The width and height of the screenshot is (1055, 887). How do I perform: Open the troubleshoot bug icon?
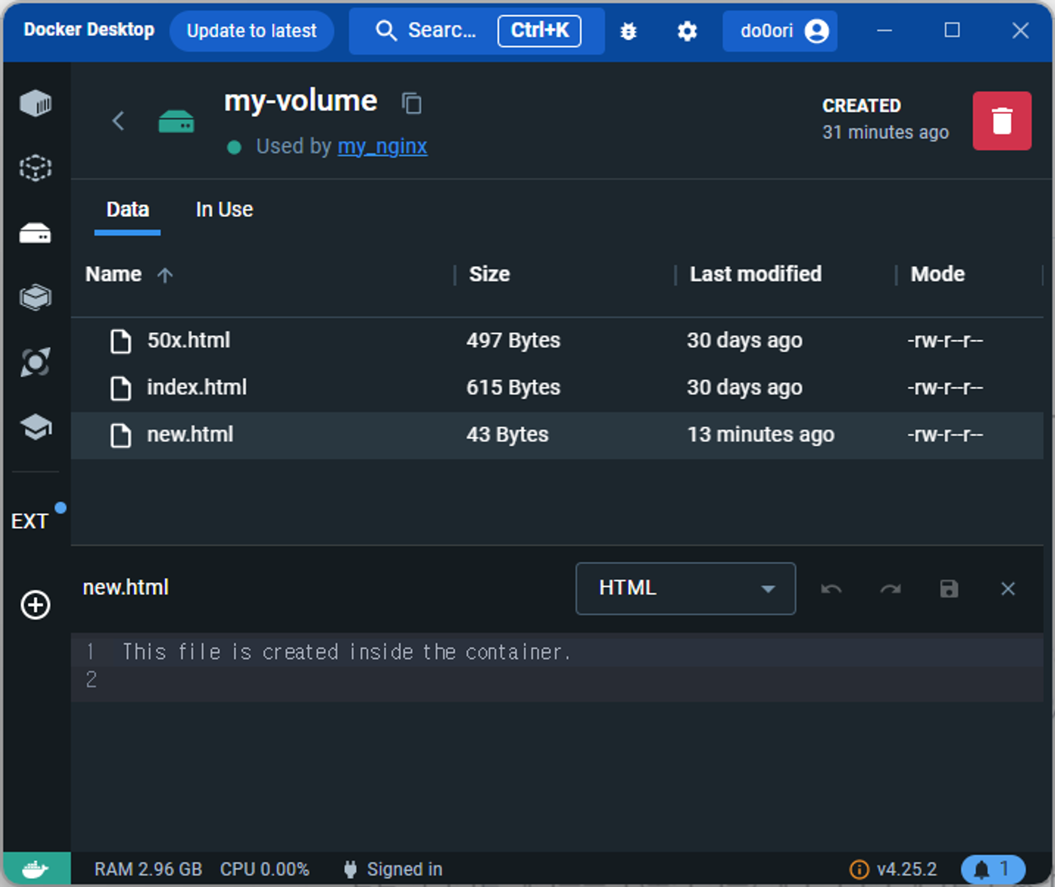pos(628,31)
